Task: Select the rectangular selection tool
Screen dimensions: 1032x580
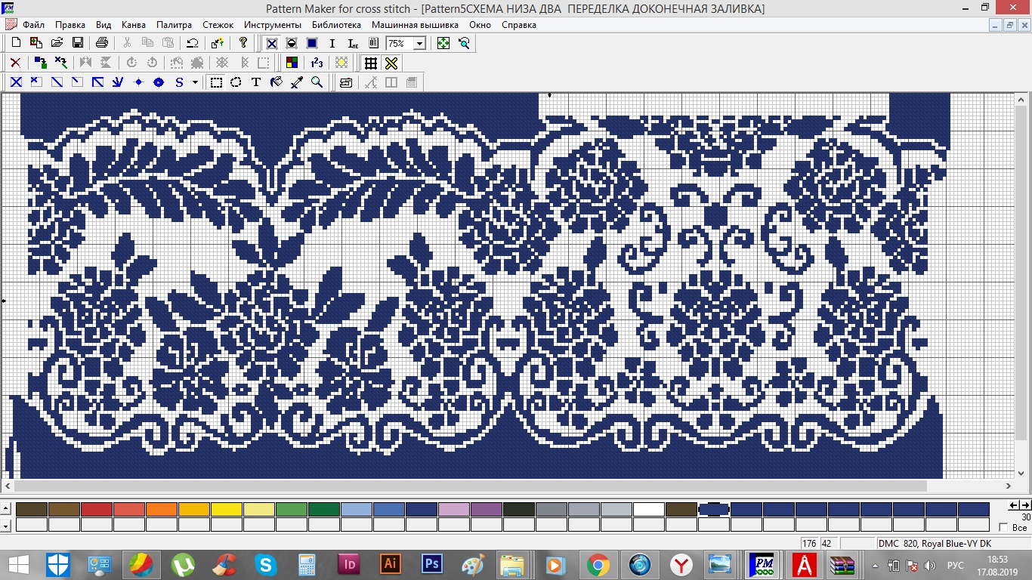Action: click(x=216, y=82)
